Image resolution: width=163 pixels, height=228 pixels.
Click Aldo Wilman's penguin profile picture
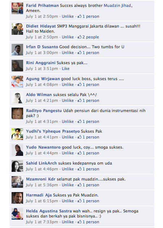(17, 98)
